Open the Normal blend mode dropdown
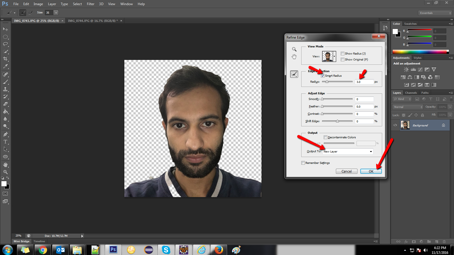 [x=408, y=107]
